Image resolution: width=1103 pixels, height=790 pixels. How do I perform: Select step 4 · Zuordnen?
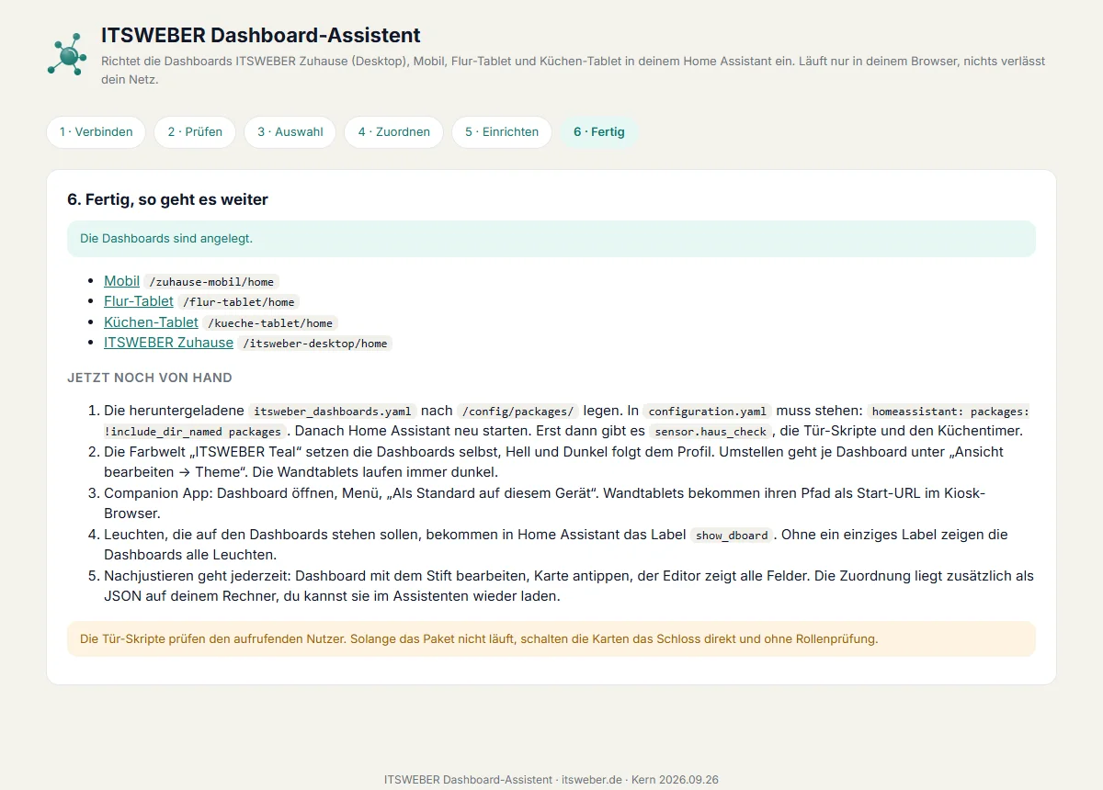tap(394, 132)
